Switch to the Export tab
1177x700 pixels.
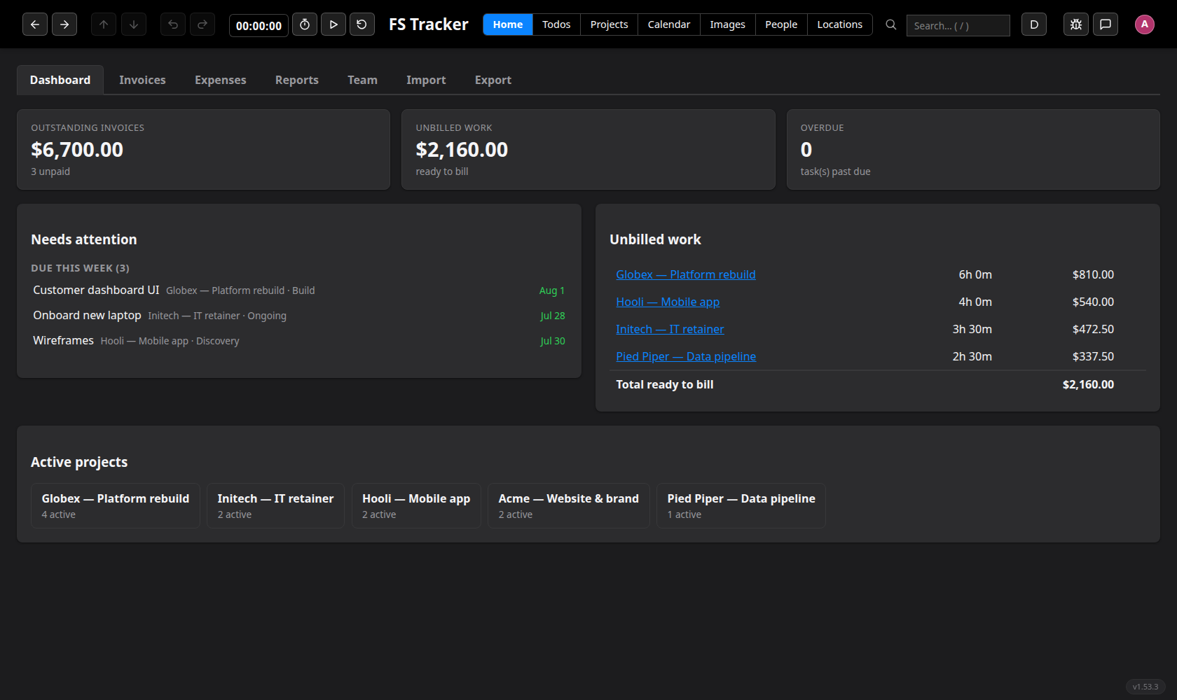(493, 80)
